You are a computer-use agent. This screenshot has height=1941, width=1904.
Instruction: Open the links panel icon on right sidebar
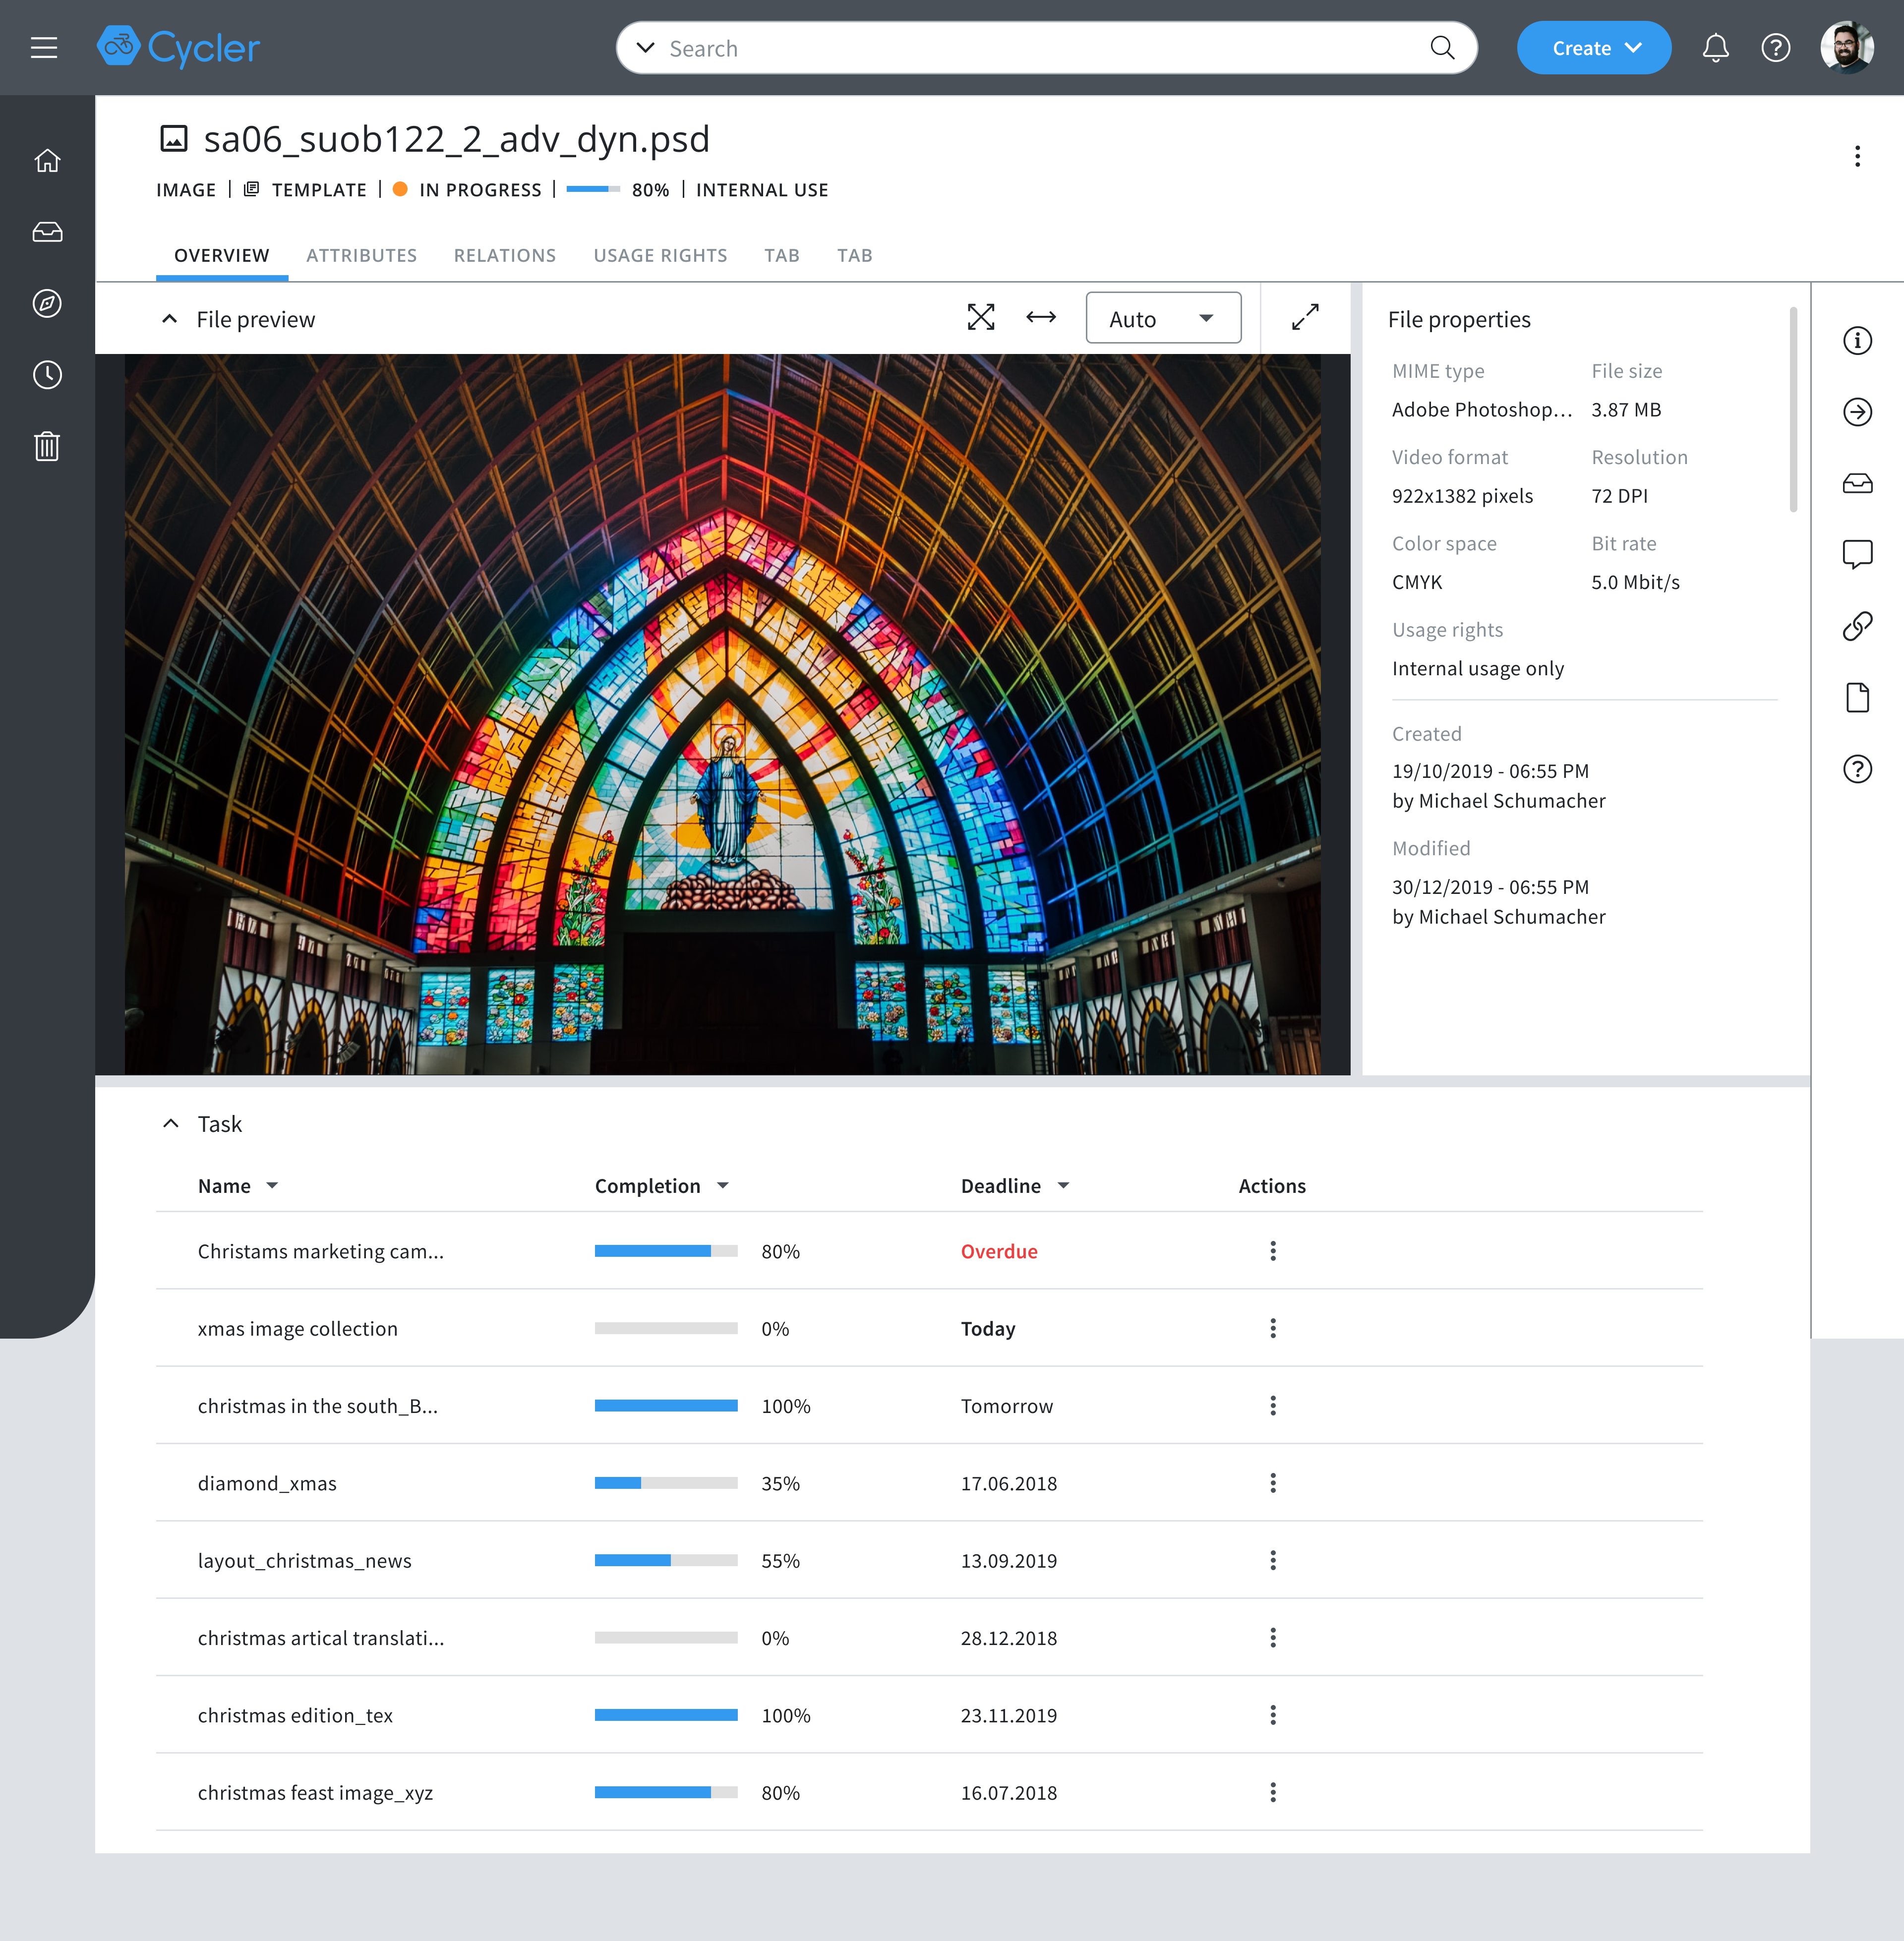(x=1858, y=626)
